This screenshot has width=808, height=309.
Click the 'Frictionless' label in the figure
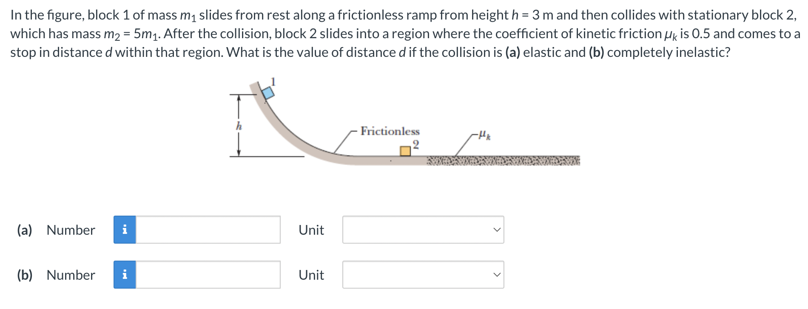(x=390, y=131)
